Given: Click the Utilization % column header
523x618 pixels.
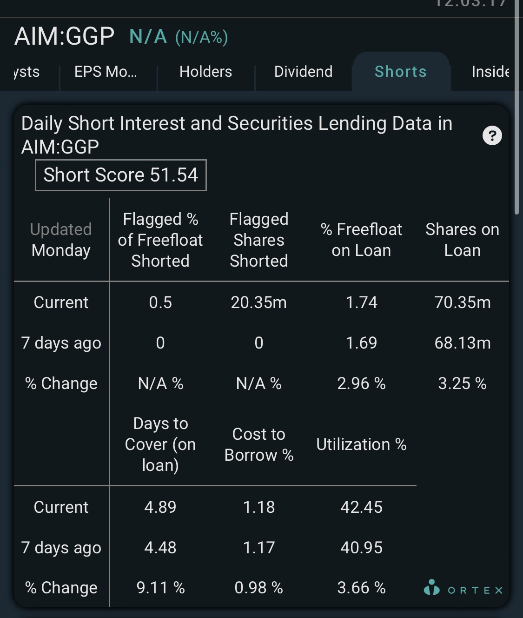Looking at the screenshot, I should coord(361,444).
